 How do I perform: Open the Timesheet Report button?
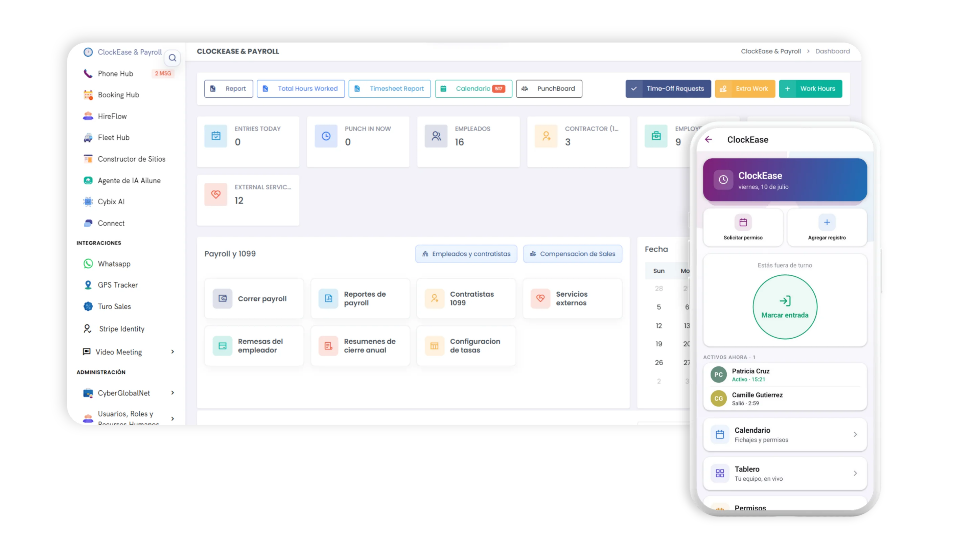click(390, 89)
